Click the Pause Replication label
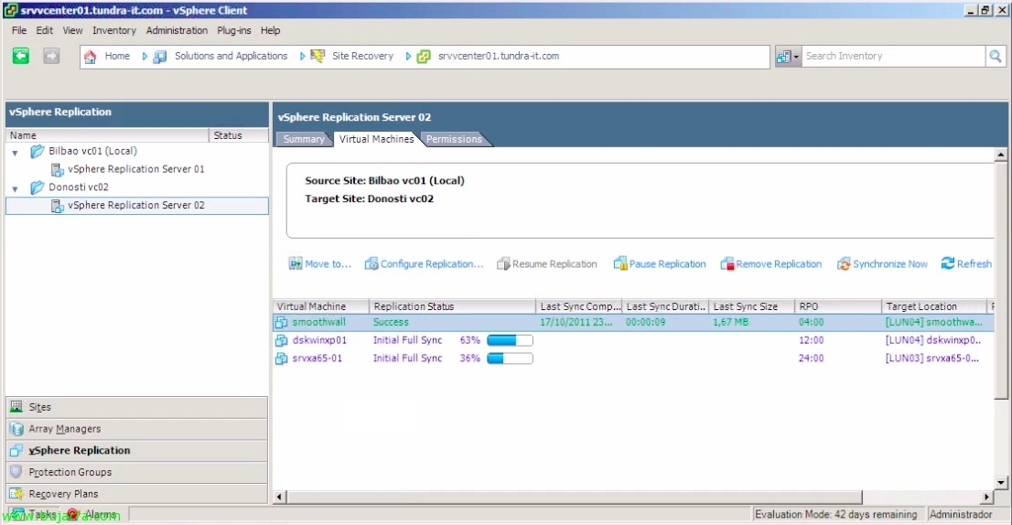Screen dimensions: 1012x525 [x=667, y=263]
